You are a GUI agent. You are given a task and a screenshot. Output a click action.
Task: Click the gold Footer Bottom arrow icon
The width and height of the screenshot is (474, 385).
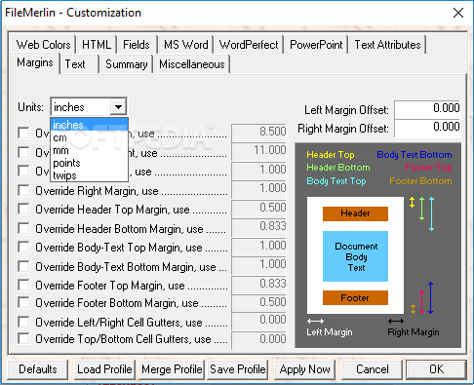point(413,309)
